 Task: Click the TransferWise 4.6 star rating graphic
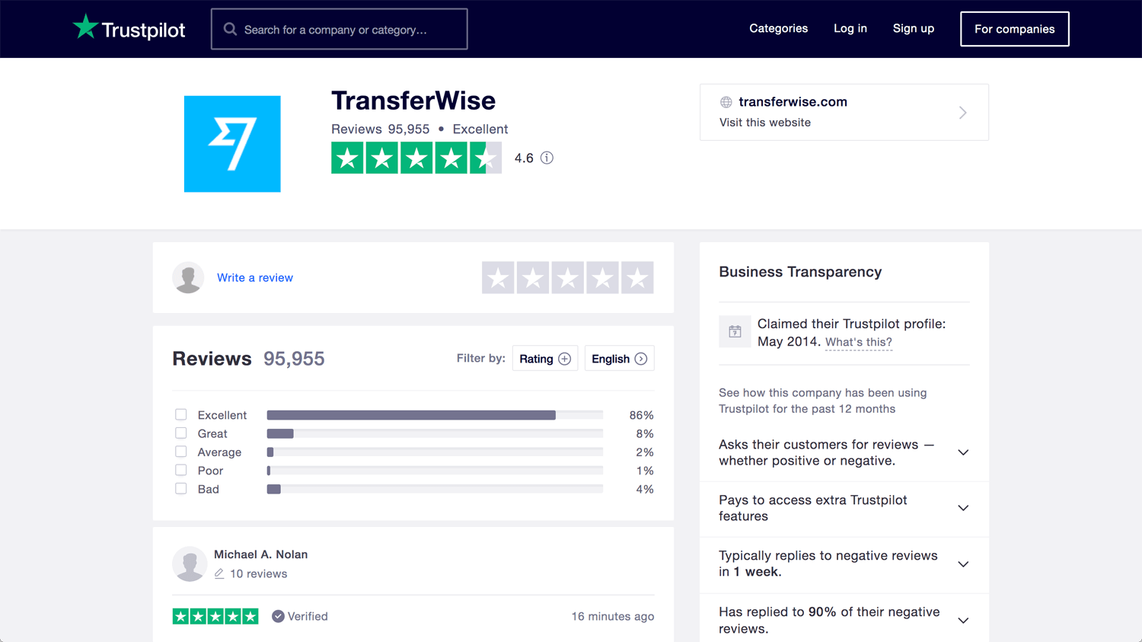[416, 158]
